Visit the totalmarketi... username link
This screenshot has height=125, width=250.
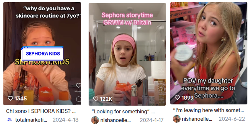tap(31, 120)
